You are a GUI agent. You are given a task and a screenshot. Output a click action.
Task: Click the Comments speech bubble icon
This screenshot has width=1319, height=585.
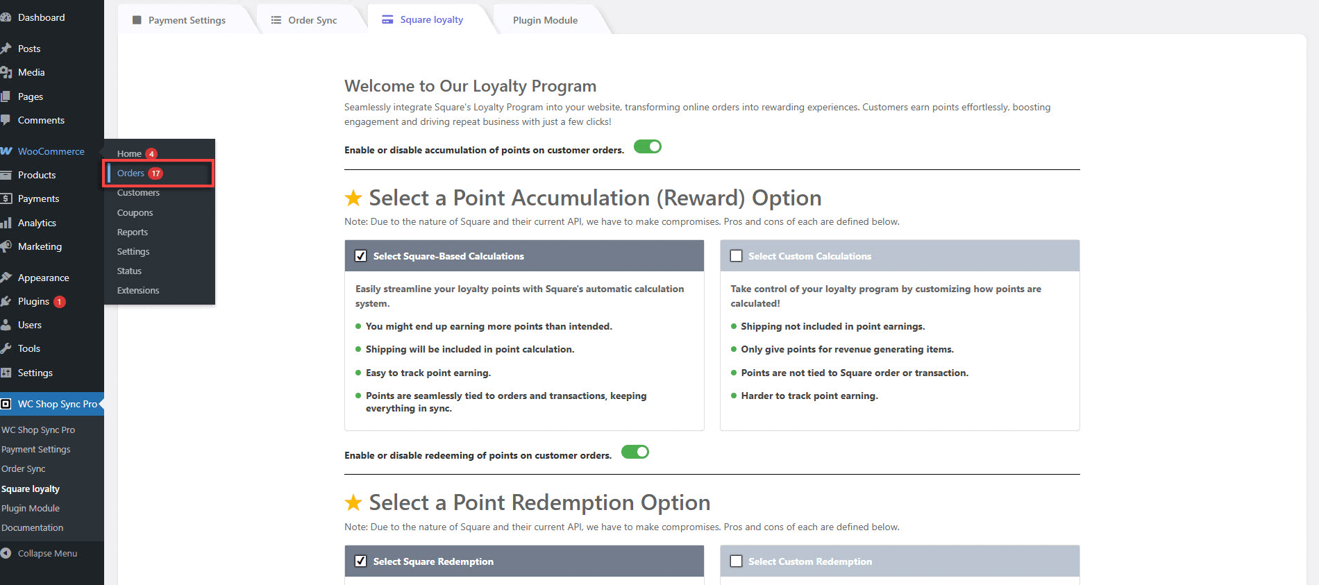tap(6, 120)
